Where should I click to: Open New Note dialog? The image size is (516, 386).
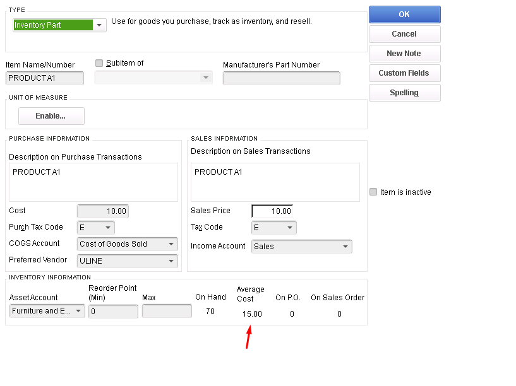[x=404, y=54]
